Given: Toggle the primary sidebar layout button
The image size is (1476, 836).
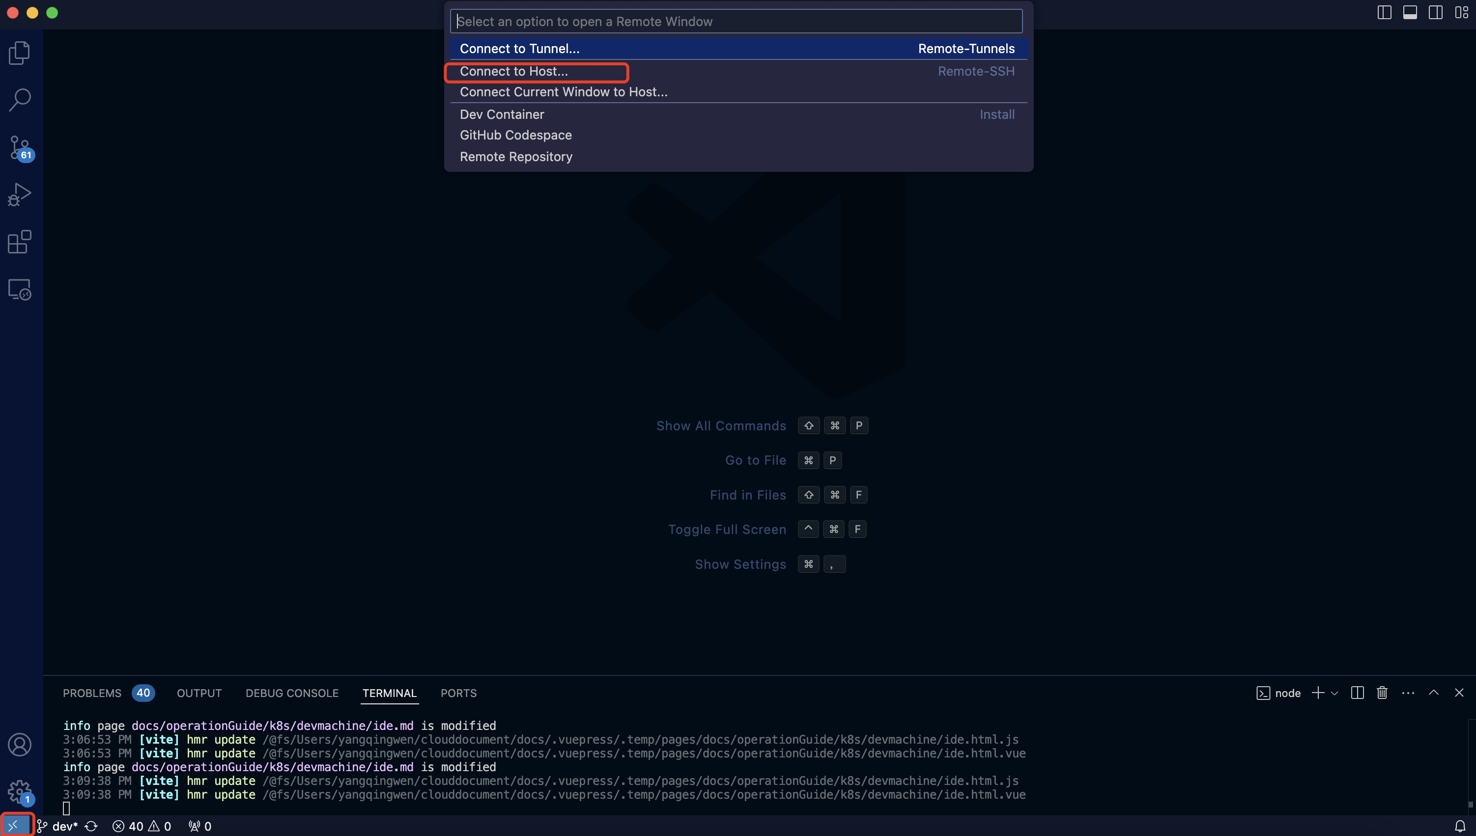Looking at the screenshot, I should 1384,13.
